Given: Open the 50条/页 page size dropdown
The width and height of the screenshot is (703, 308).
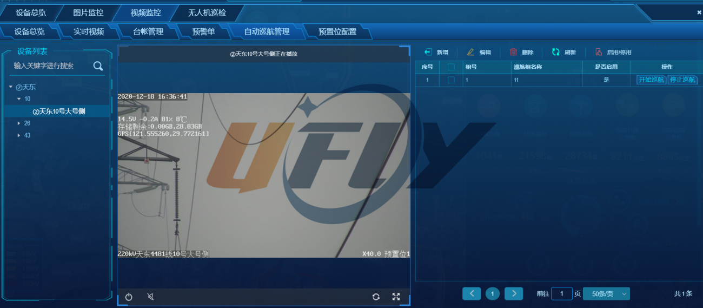Looking at the screenshot, I should tap(607, 293).
